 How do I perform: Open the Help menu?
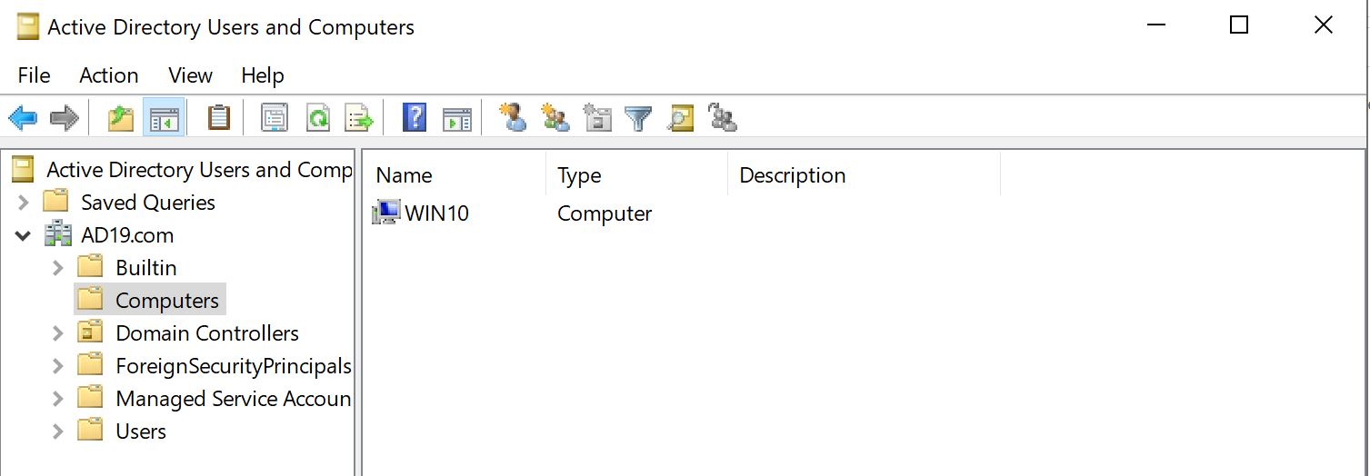(x=263, y=75)
